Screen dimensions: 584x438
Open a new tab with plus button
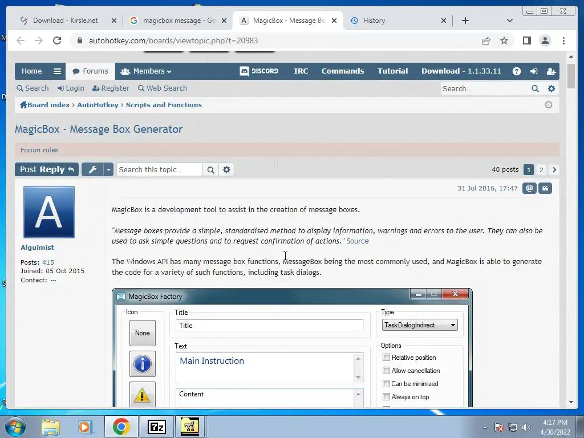pos(465,21)
